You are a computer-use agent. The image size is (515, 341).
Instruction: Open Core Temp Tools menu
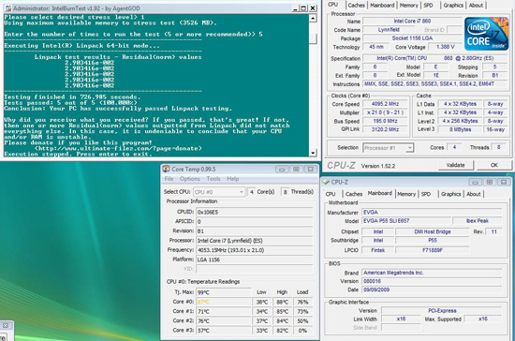tap(213, 179)
